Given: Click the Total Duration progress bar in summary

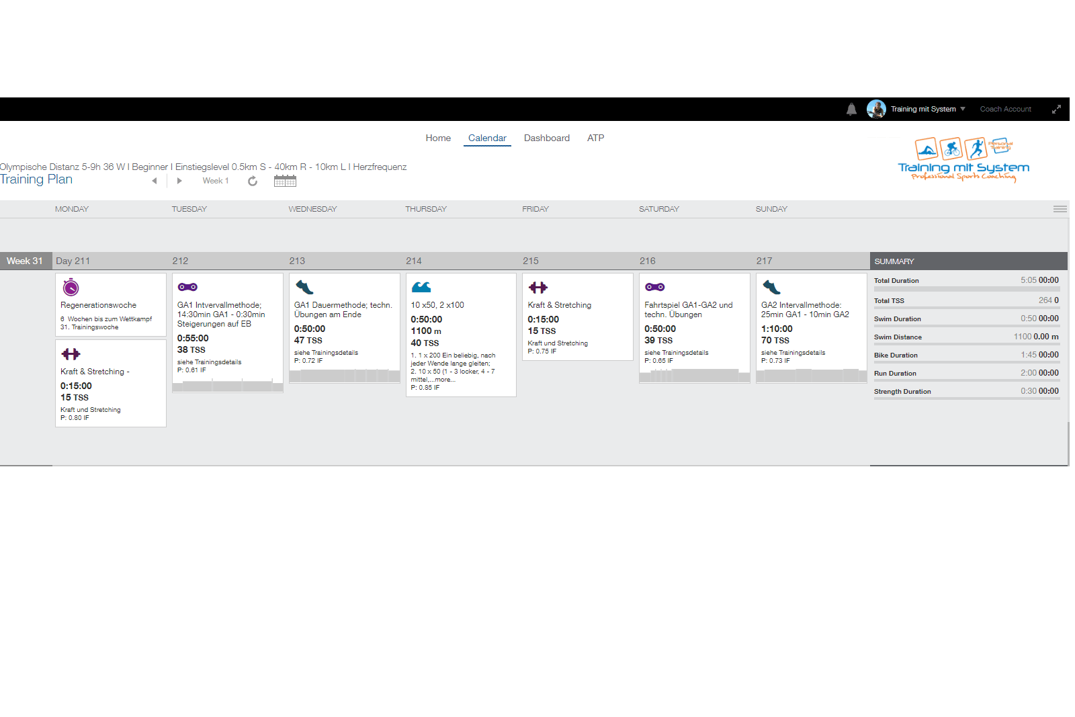Looking at the screenshot, I should (966, 289).
